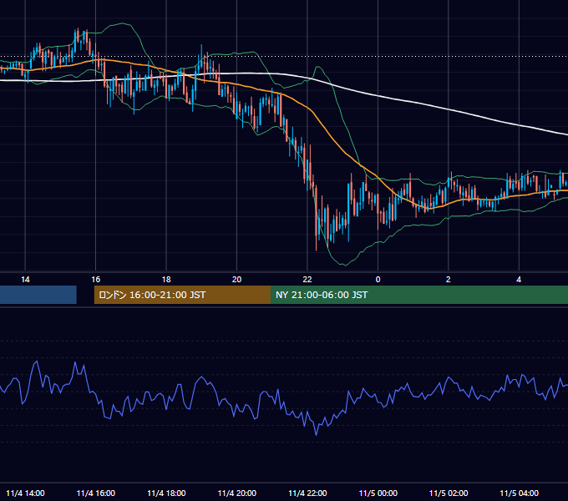Click the 11/4 22:00 date label

pos(307,493)
